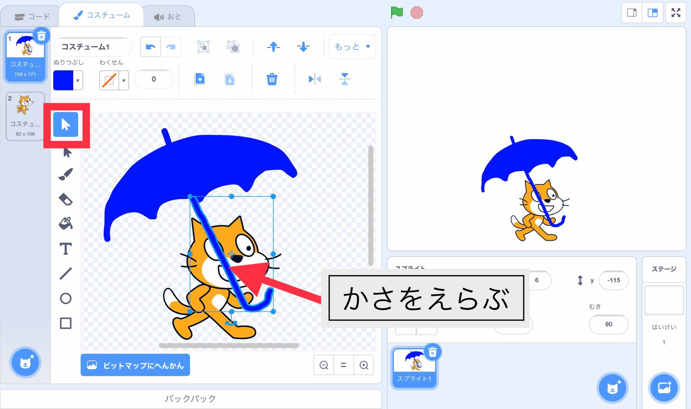
Task: Select costume 1 umbrella cat thumbnail
Action: (25, 57)
